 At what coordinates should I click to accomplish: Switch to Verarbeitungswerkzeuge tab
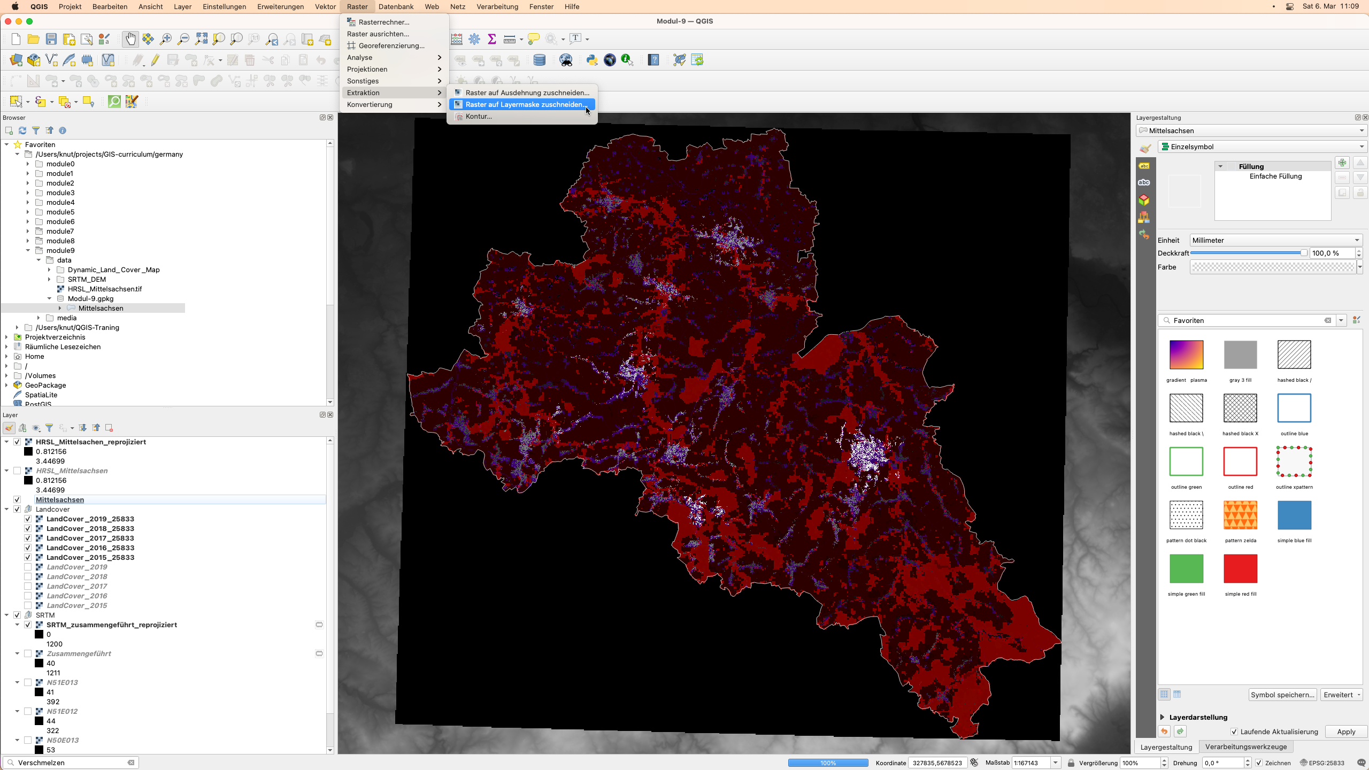click(1246, 746)
